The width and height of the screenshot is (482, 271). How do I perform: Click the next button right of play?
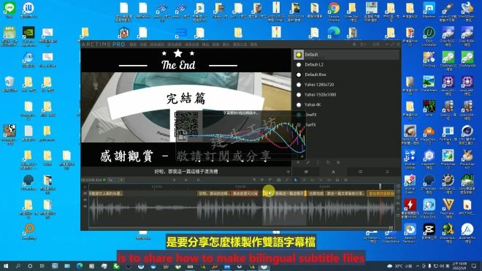pos(198,180)
